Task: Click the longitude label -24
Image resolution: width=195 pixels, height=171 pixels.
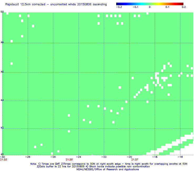Action: point(79,157)
